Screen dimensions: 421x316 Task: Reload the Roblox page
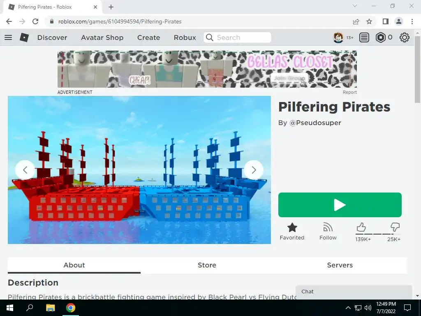(35, 21)
